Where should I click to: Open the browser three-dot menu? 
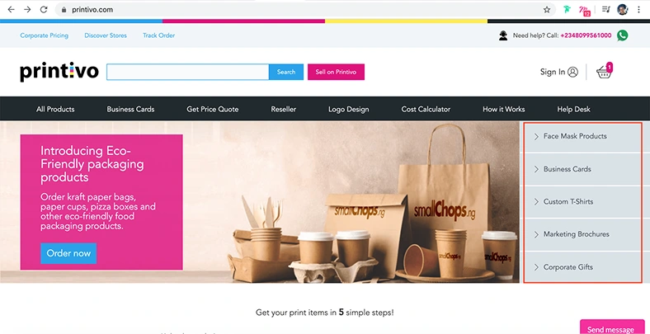coord(638,10)
